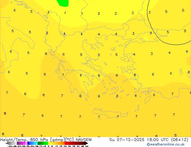The image size is (191, 147).
Task: Select the NAVGEM model label
Action: [x=84, y=140]
